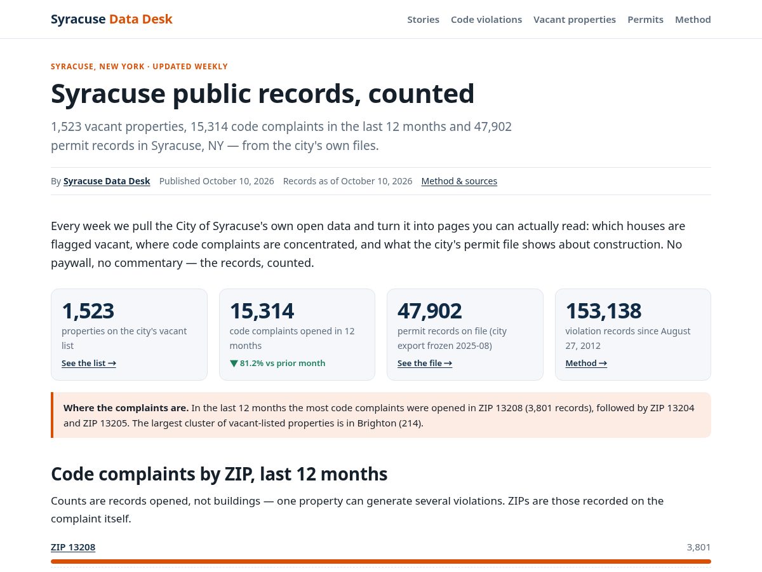Open the ZIP 13208 link
Viewport: 762px width, 572px height.
(73, 547)
